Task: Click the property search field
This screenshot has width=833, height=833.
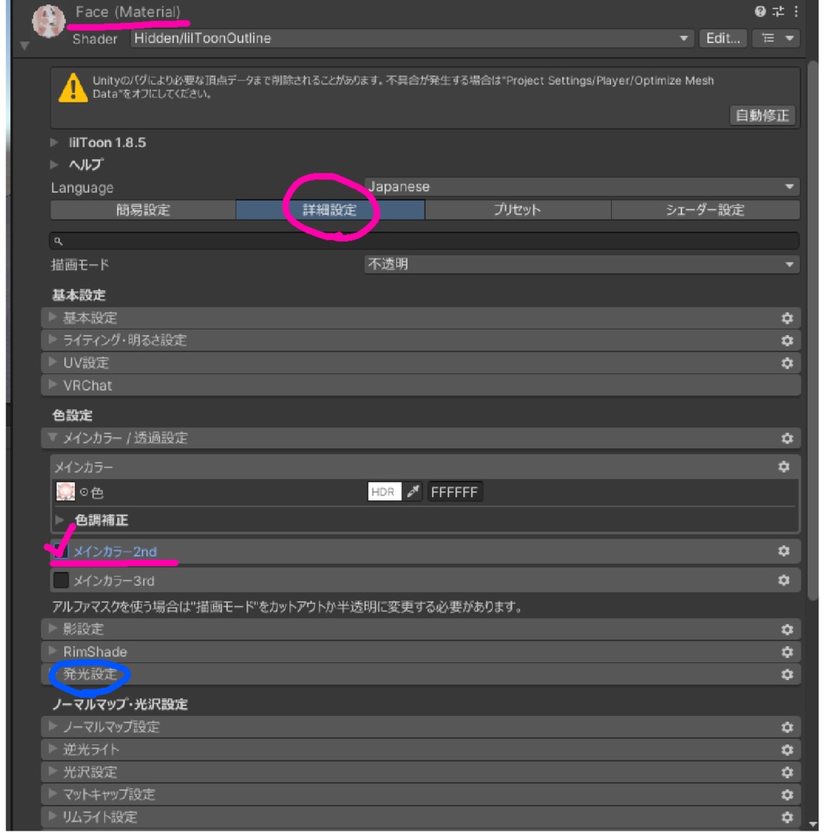Action: click(425, 241)
